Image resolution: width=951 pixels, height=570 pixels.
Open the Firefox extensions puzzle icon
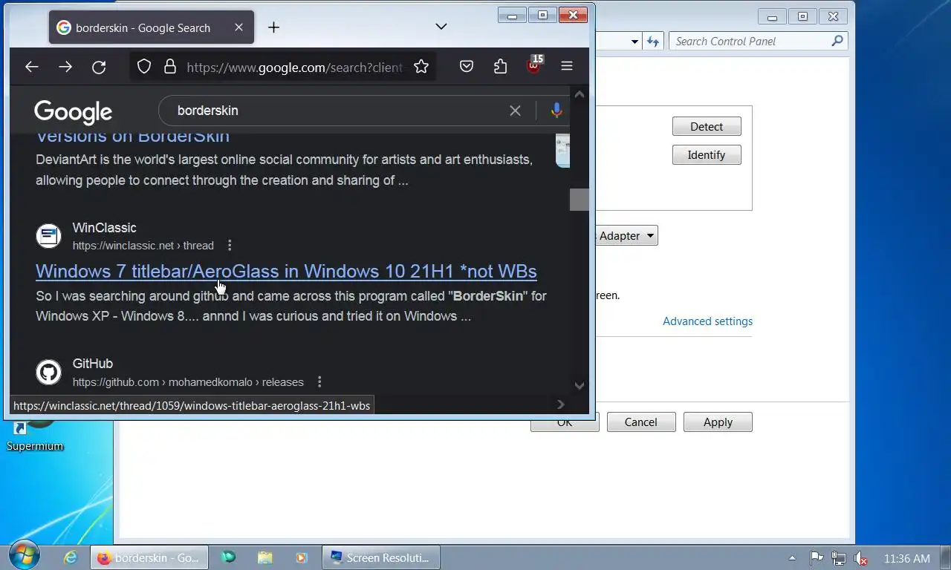click(x=500, y=67)
